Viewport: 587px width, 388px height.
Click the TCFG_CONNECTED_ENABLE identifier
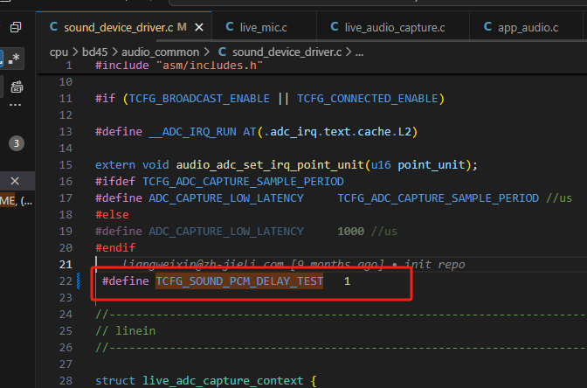pos(367,99)
